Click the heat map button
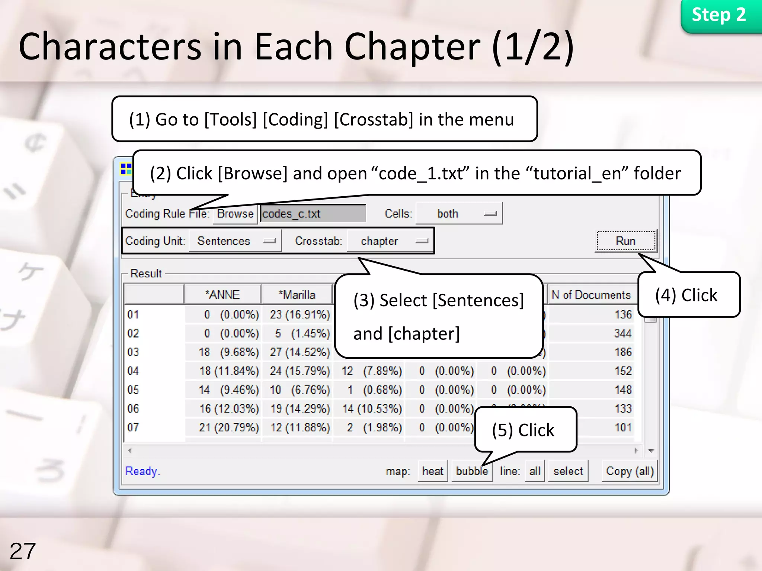The image size is (762, 571). [x=433, y=471]
